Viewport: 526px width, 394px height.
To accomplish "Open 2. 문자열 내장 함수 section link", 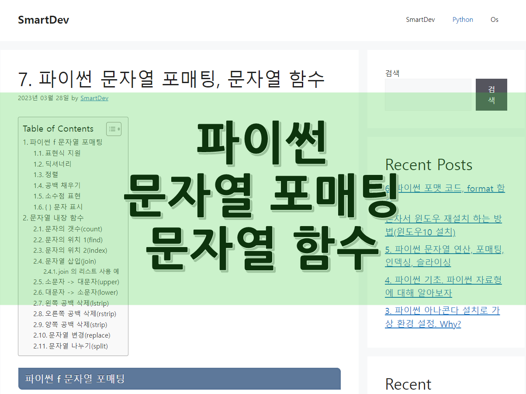I will [53, 218].
